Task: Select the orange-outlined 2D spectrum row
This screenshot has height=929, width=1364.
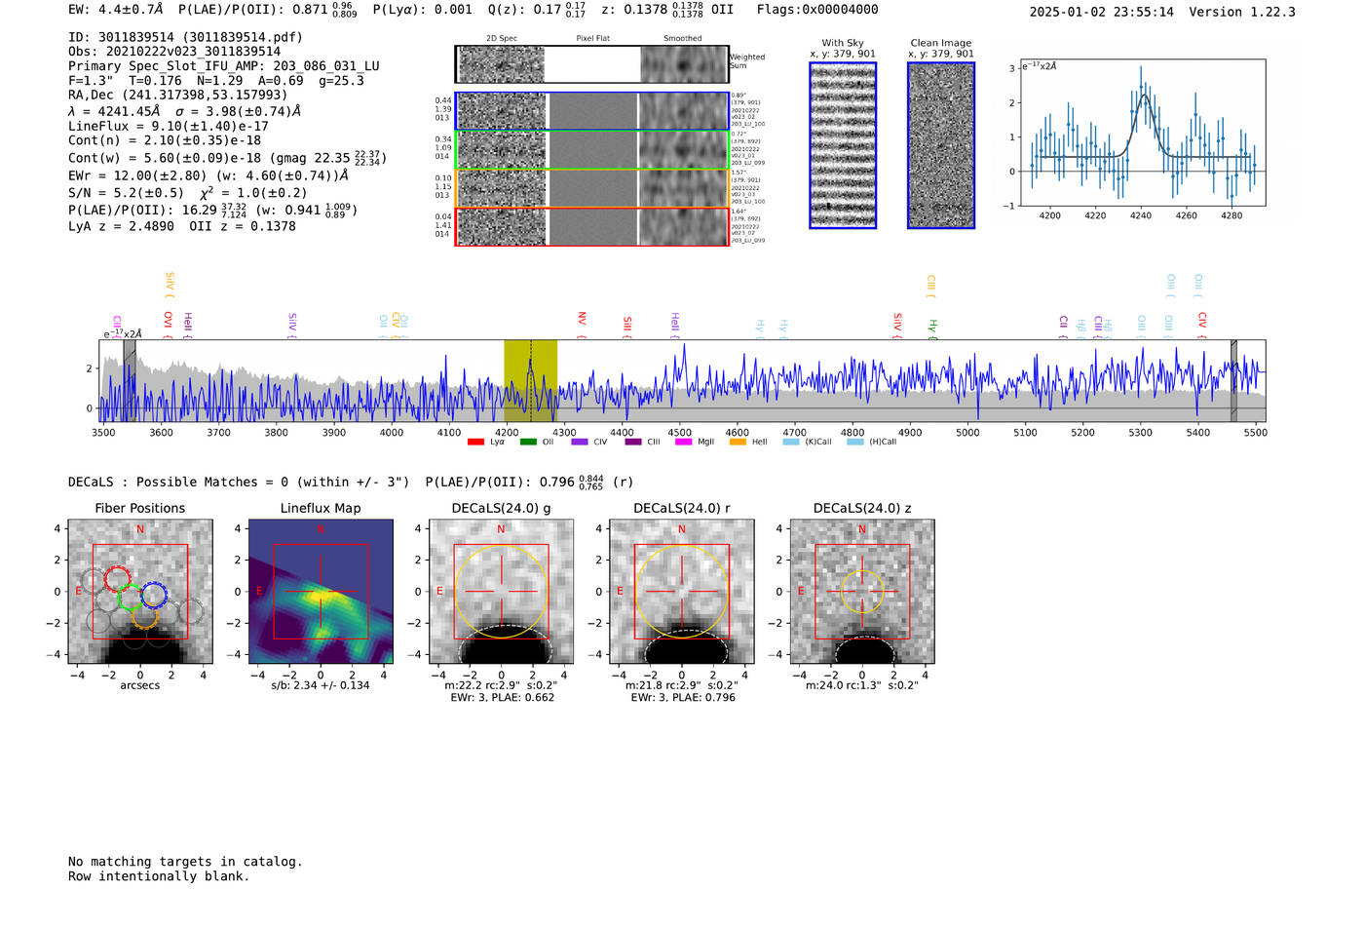Action: 592,188
